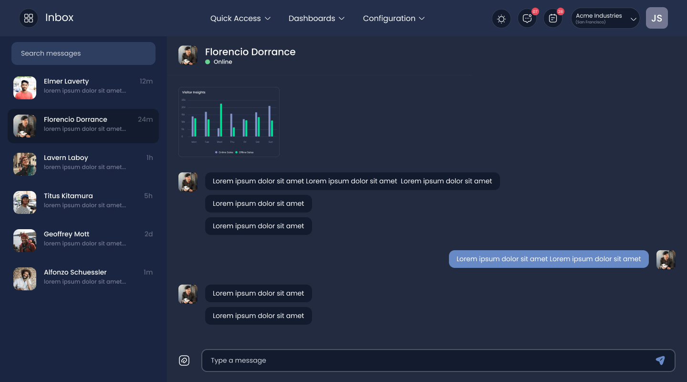
Task: Open calendar notifications with 28 badge
Action: pos(553,19)
